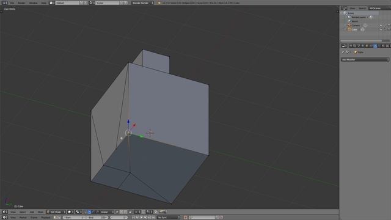The image size is (391, 220).
Task: Open the 3D View editor type selector
Action: (5, 212)
